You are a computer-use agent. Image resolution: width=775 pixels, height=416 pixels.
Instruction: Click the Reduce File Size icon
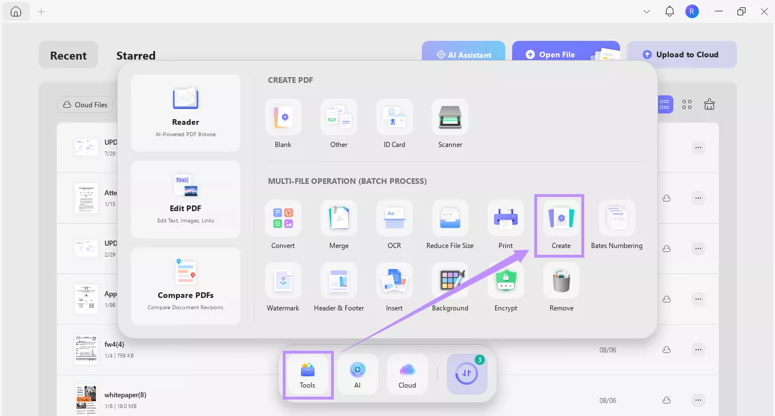coord(450,218)
